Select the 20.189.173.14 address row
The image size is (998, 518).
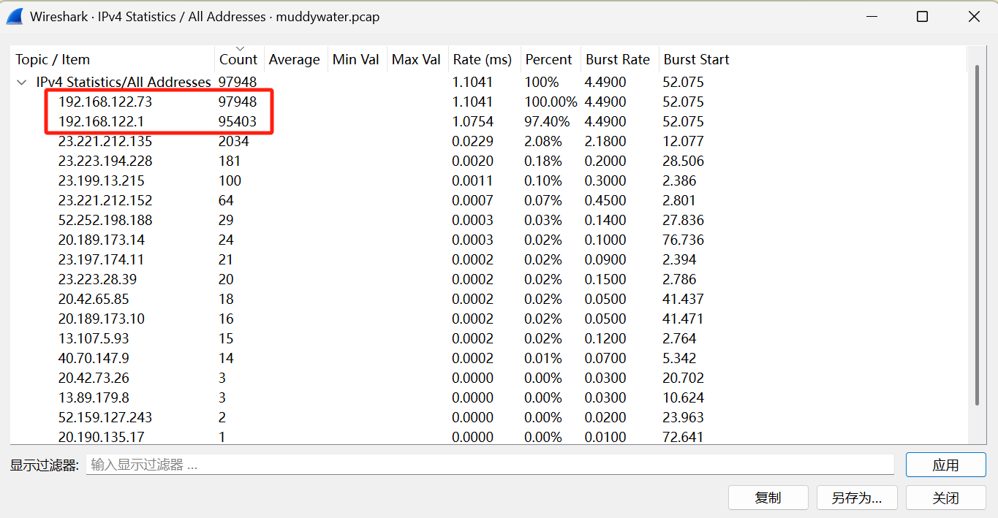click(x=488, y=240)
